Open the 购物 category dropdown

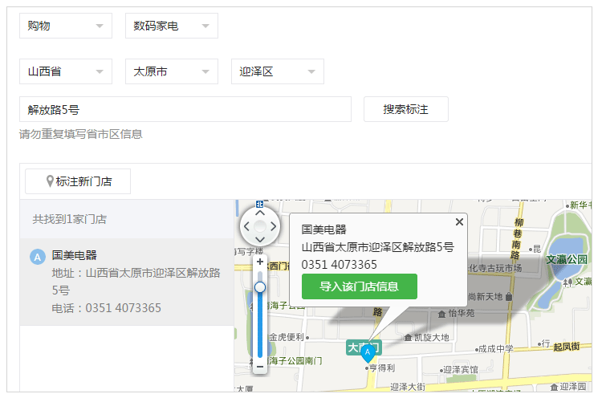66,26
